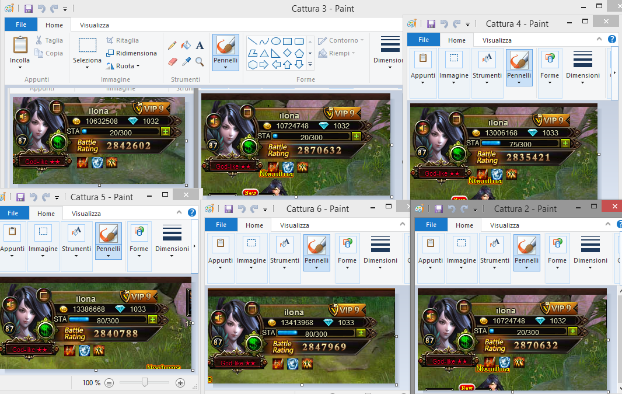Choose the Text tool in Cattura 3
Screen dimensions: 622x394
tap(200, 46)
